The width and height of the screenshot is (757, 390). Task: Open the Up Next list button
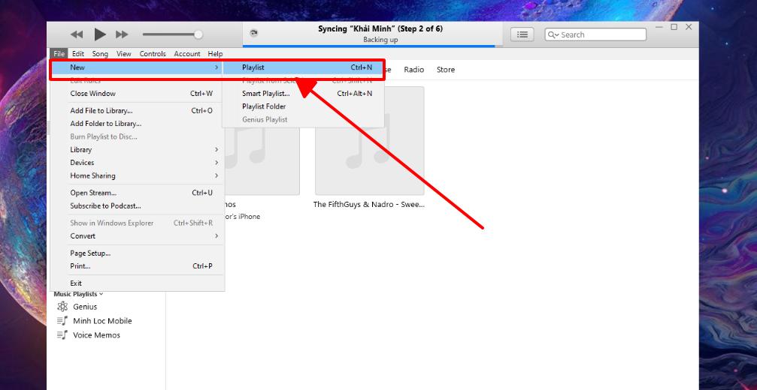point(522,34)
